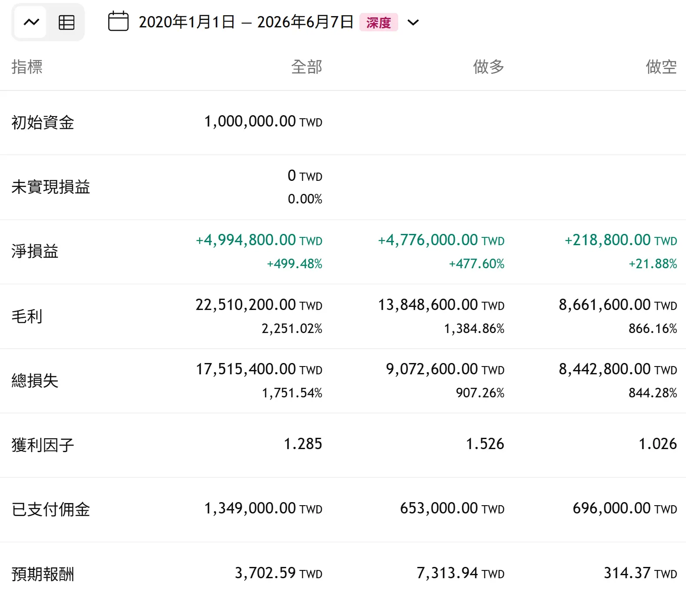Click the 毛利 row label
Viewport: 686px width, 593px height.
pyautogui.click(x=27, y=316)
